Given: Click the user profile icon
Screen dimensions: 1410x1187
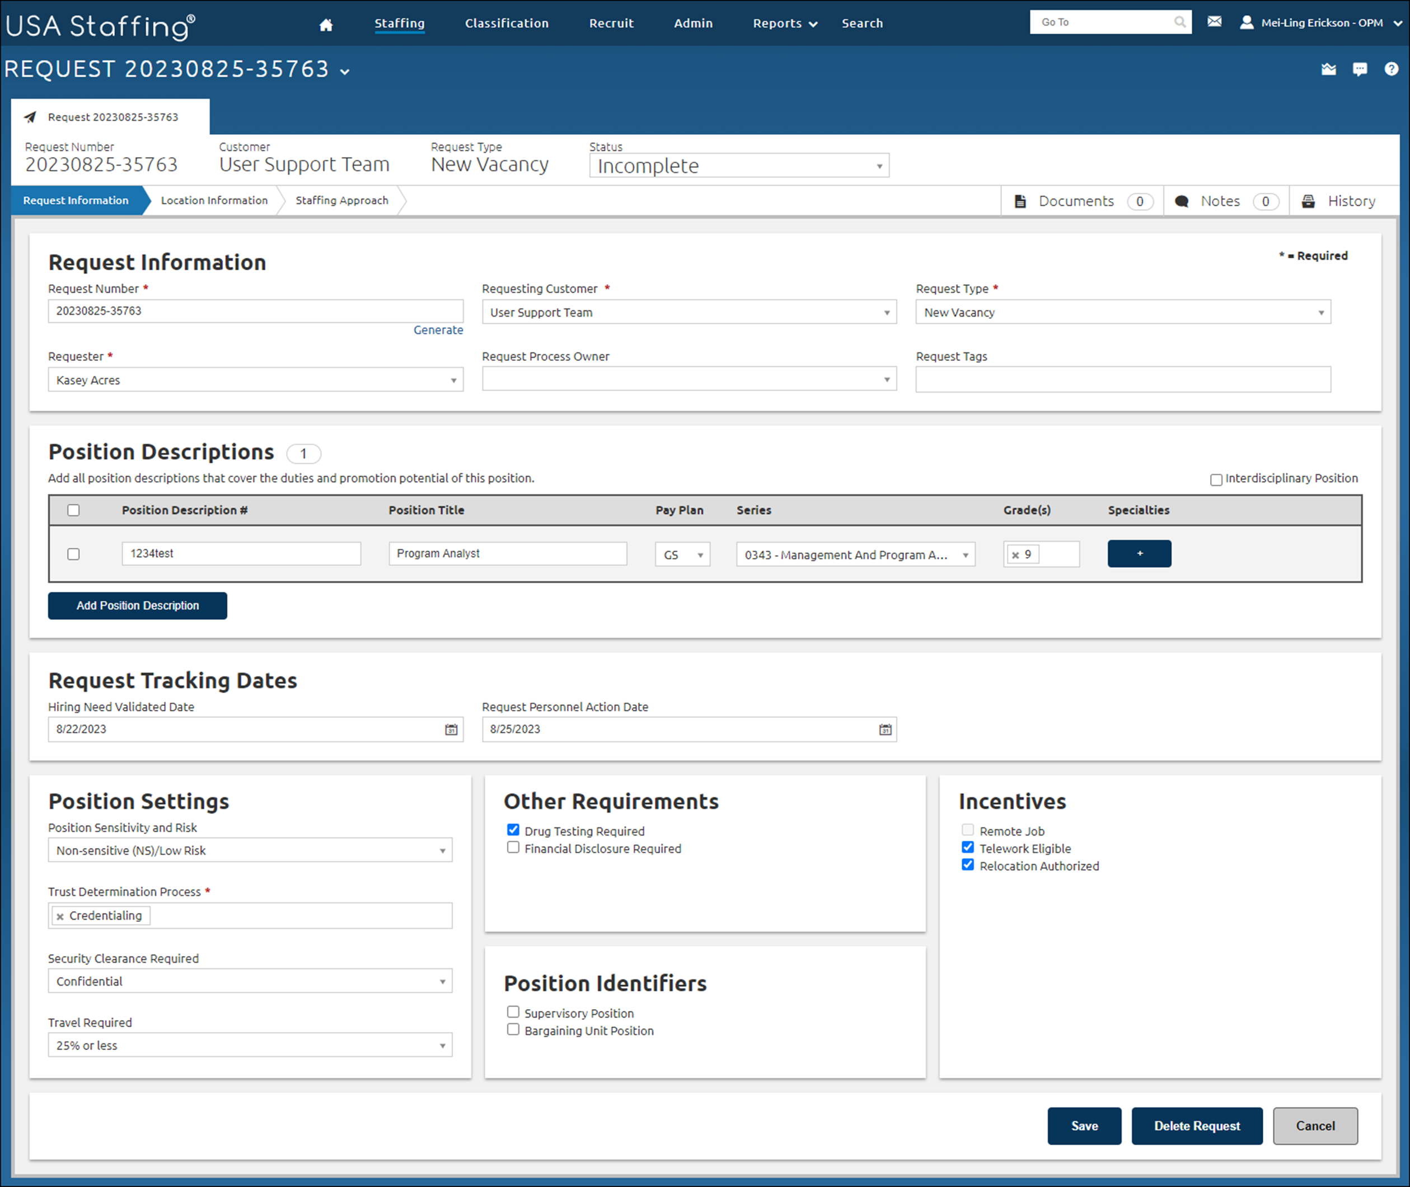Looking at the screenshot, I should click(1247, 22).
